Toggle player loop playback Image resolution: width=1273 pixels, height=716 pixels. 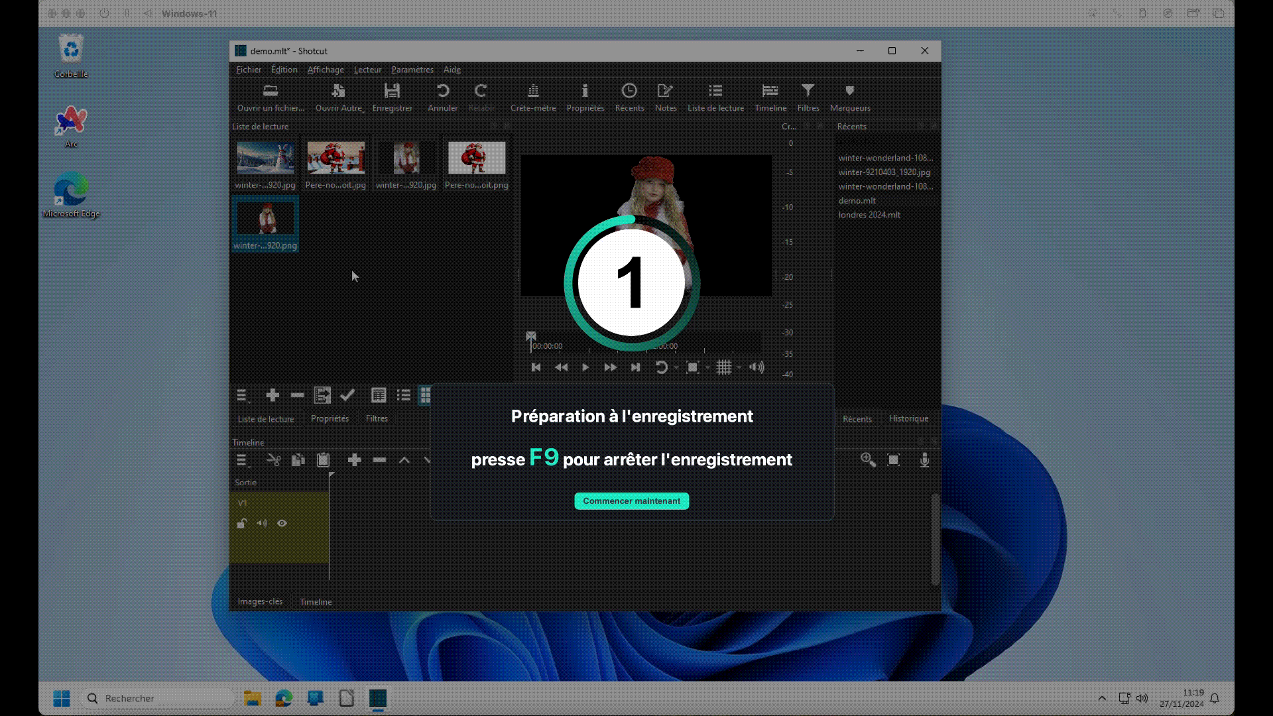coord(661,367)
